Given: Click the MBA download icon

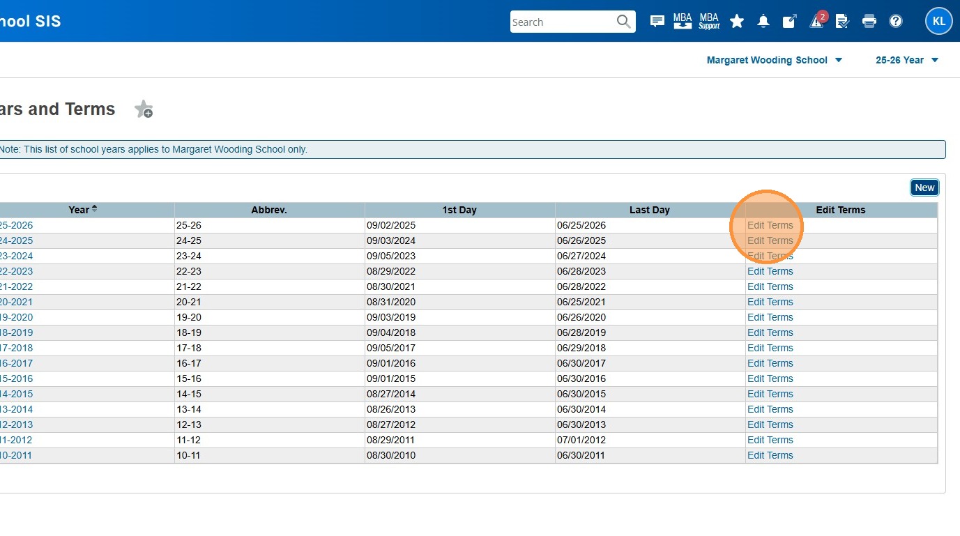Looking at the screenshot, I should tap(683, 22).
